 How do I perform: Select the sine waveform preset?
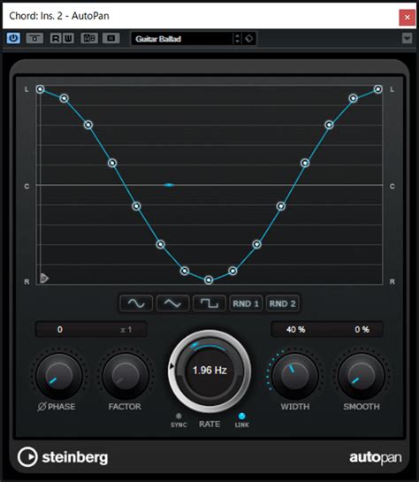[x=136, y=303]
